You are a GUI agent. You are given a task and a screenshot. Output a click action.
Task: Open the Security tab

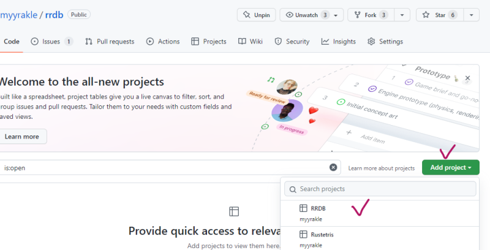292,42
